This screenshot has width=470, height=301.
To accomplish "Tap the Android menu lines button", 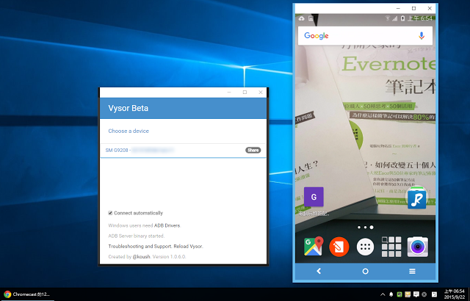I will click(x=412, y=271).
